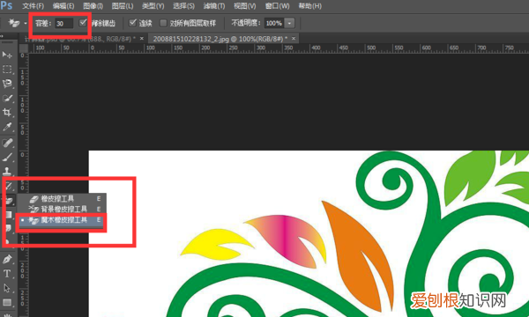Open the 视图(V) menu
The width and height of the screenshot is (529, 317).
click(x=244, y=6)
